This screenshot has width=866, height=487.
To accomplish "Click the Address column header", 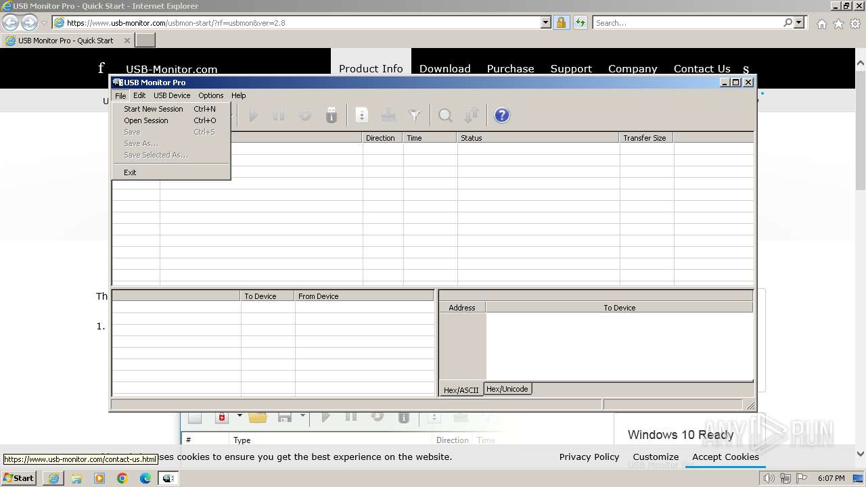I will [462, 308].
